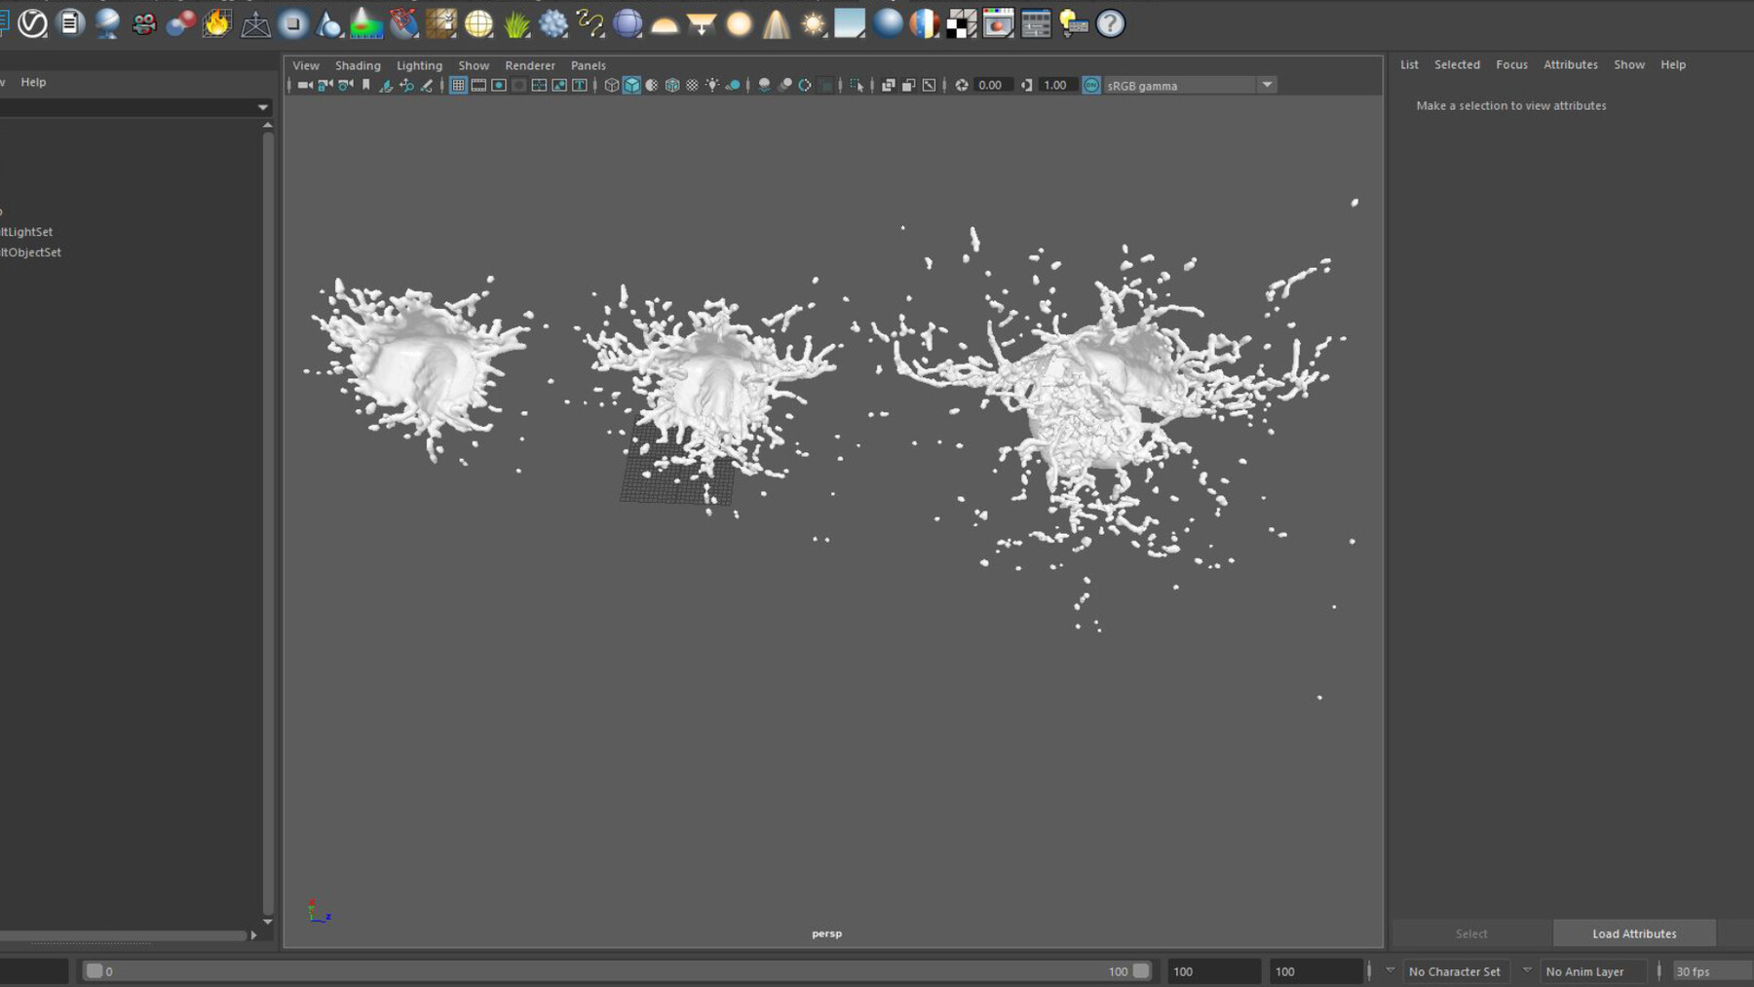Expand the No Anim Layer dropdown

[x=1592, y=970]
